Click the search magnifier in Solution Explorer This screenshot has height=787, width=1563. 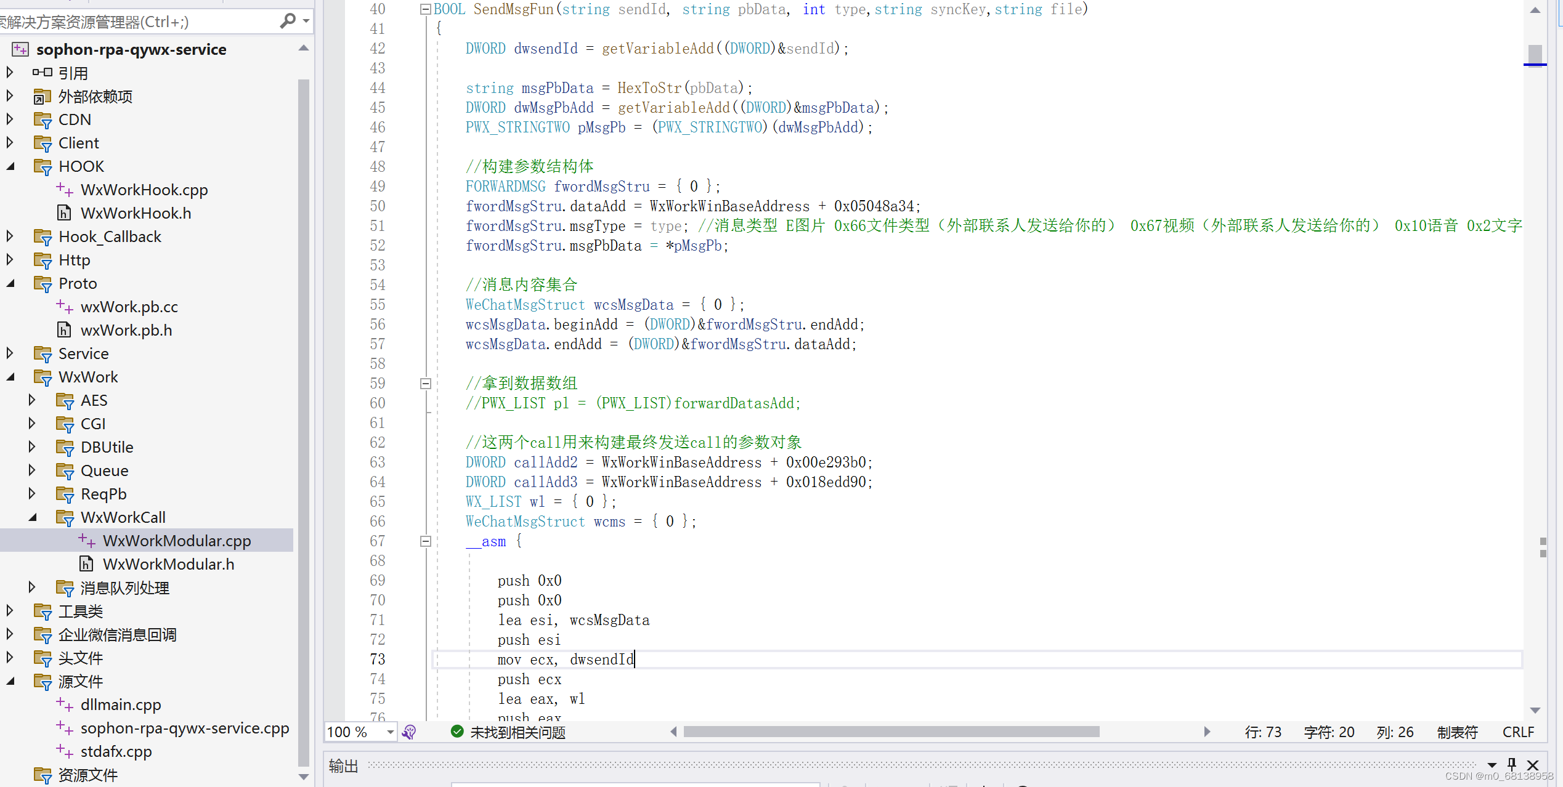(x=287, y=21)
